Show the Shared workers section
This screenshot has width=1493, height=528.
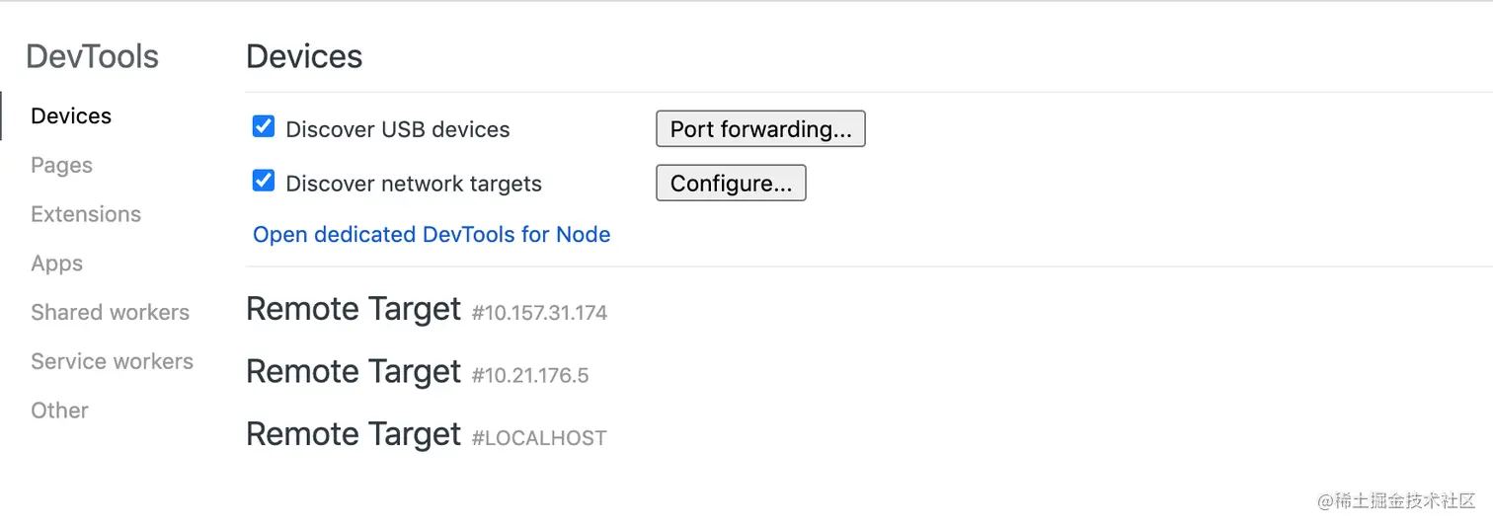coord(110,313)
